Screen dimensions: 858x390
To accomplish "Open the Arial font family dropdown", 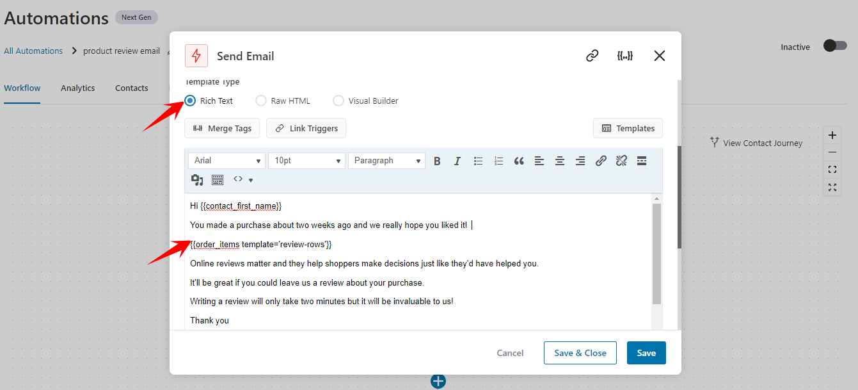I will pos(226,160).
